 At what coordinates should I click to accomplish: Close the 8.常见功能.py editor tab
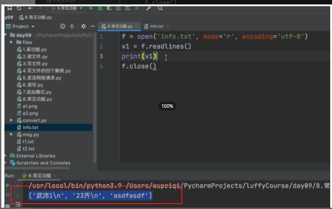[x=137, y=26]
